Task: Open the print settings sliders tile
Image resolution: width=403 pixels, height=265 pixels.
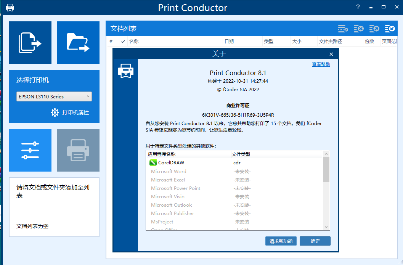Action: tap(30, 150)
